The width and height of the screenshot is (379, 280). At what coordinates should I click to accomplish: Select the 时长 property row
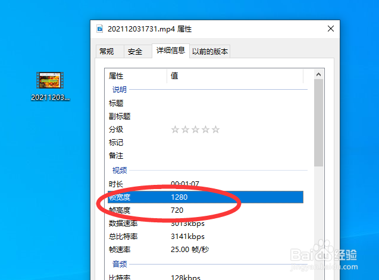[x=205, y=184]
